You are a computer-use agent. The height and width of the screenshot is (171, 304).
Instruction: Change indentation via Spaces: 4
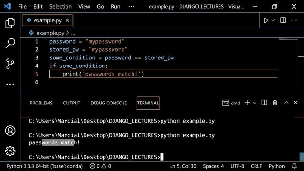[x=213, y=166]
